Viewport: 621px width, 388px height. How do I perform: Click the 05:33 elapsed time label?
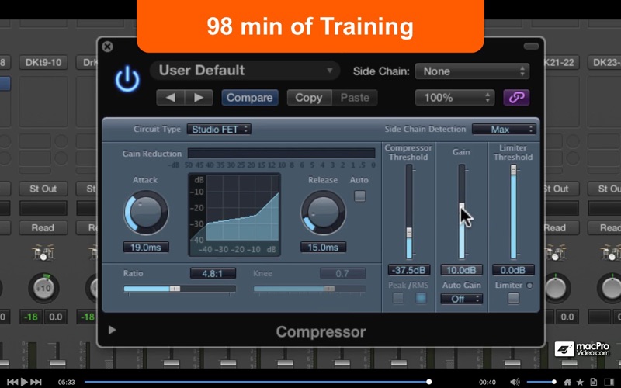66,382
